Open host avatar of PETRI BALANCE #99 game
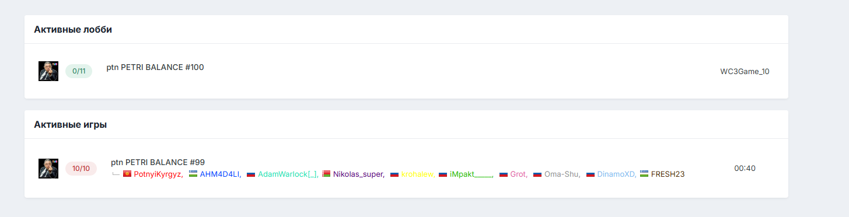This screenshot has width=849, height=217. tap(48, 169)
